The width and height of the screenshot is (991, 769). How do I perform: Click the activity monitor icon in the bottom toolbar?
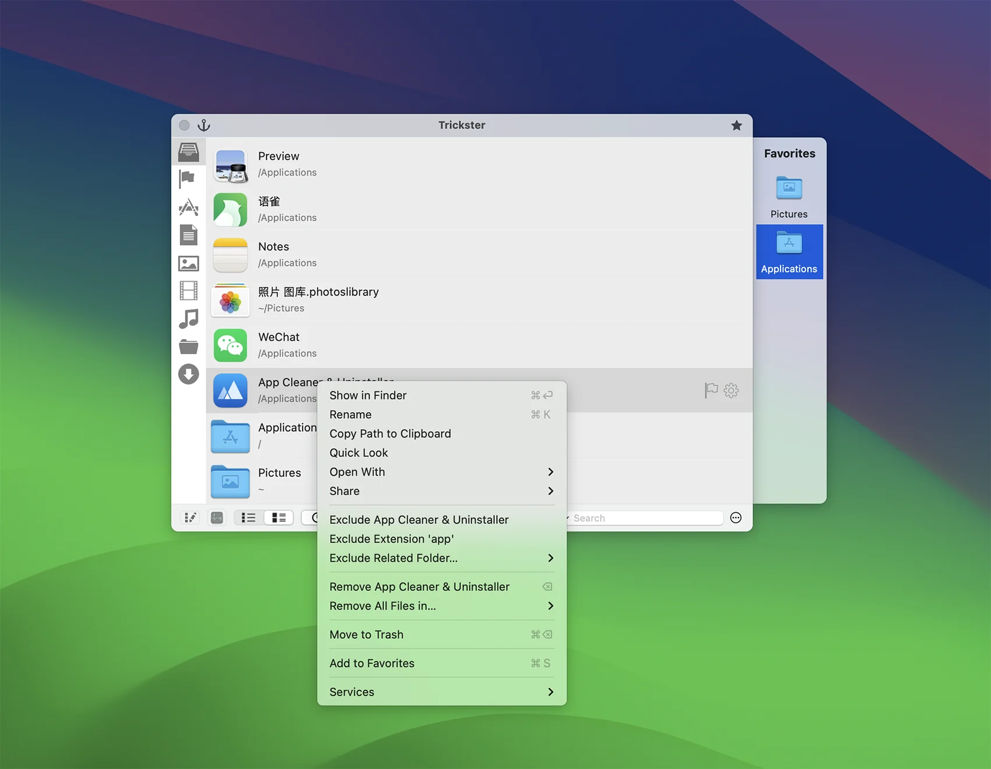pyautogui.click(x=217, y=518)
